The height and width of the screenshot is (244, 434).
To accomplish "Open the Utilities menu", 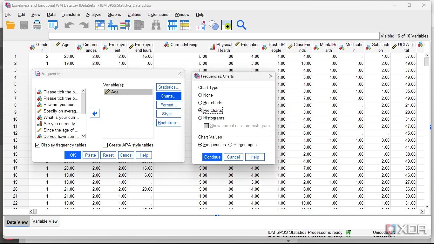I will click(134, 14).
